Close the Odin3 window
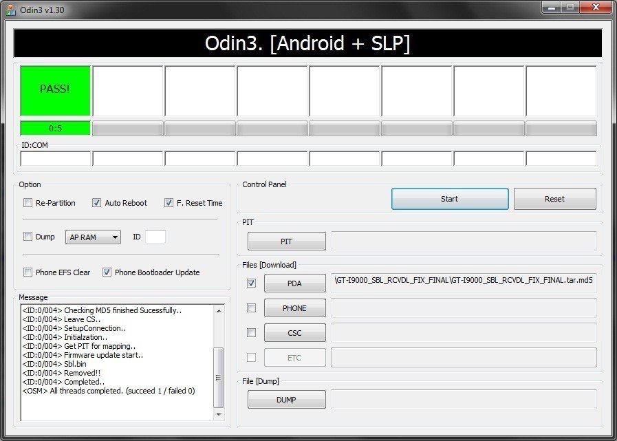 point(596,7)
